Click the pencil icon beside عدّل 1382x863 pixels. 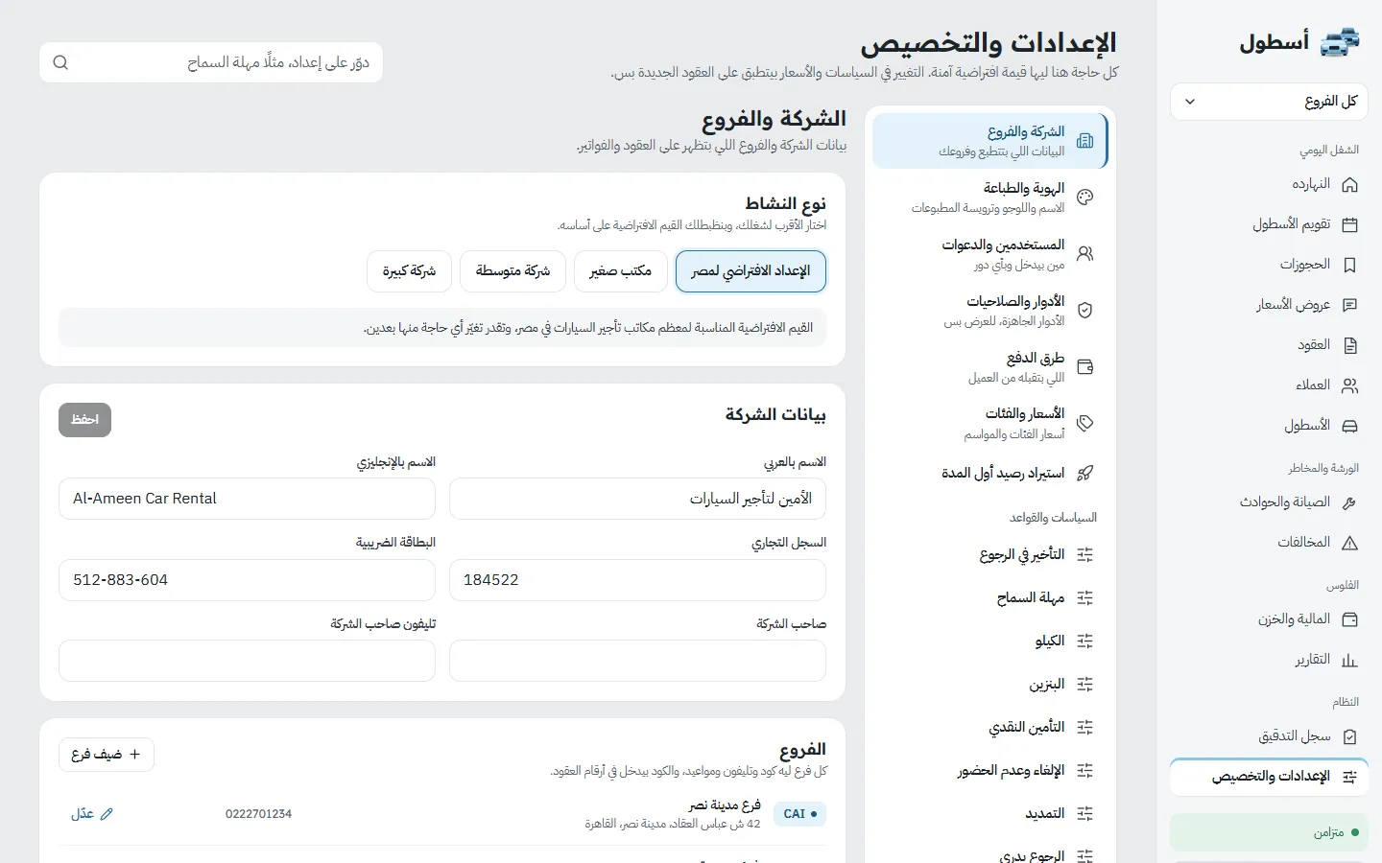tap(107, 814)
